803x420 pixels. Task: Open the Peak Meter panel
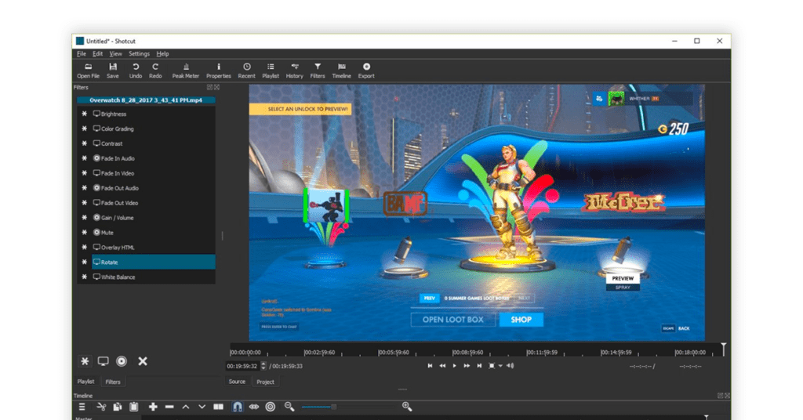point(185,71)
